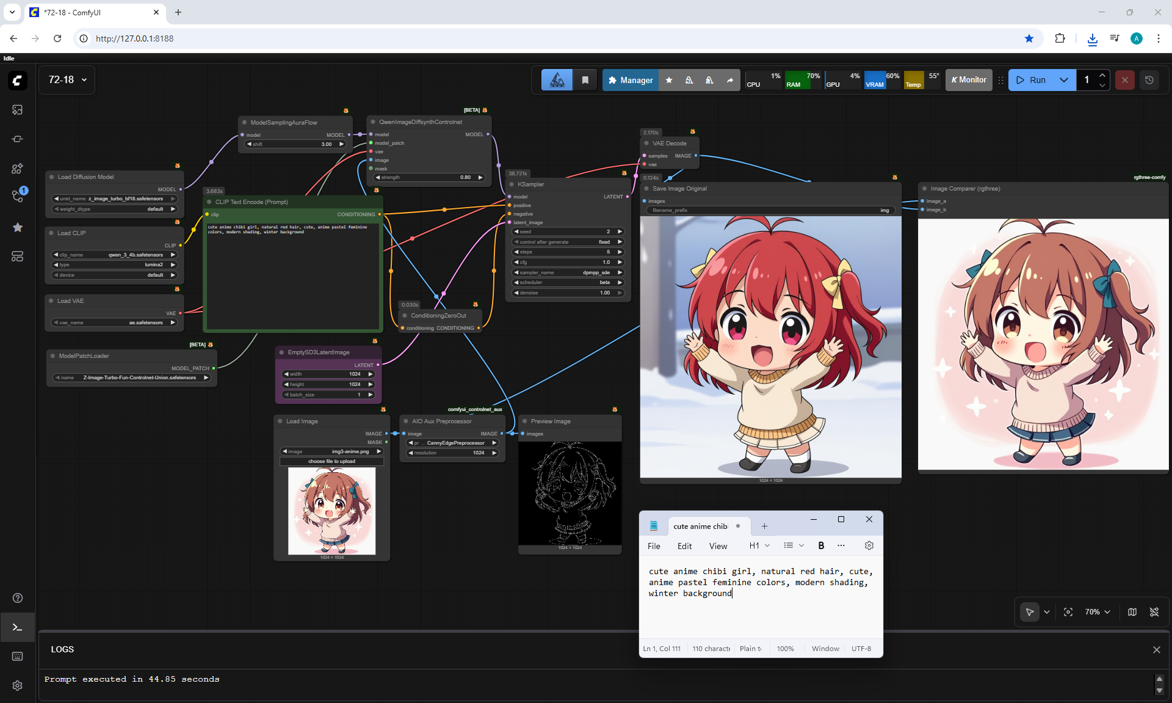Viewport: 1172px width, 703px height.
Task: Click the share arrow icon after Manager
Action: [730, 80]
